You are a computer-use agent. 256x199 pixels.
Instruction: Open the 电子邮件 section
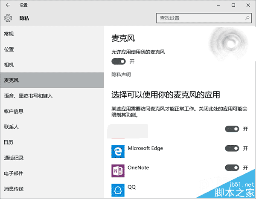[52, 173]
